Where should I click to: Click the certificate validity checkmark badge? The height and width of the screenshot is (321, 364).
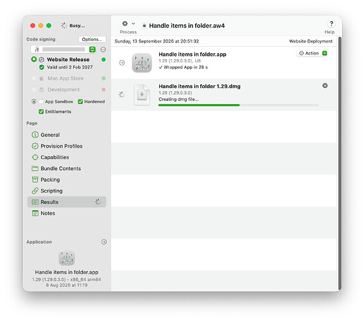(42, 67)
